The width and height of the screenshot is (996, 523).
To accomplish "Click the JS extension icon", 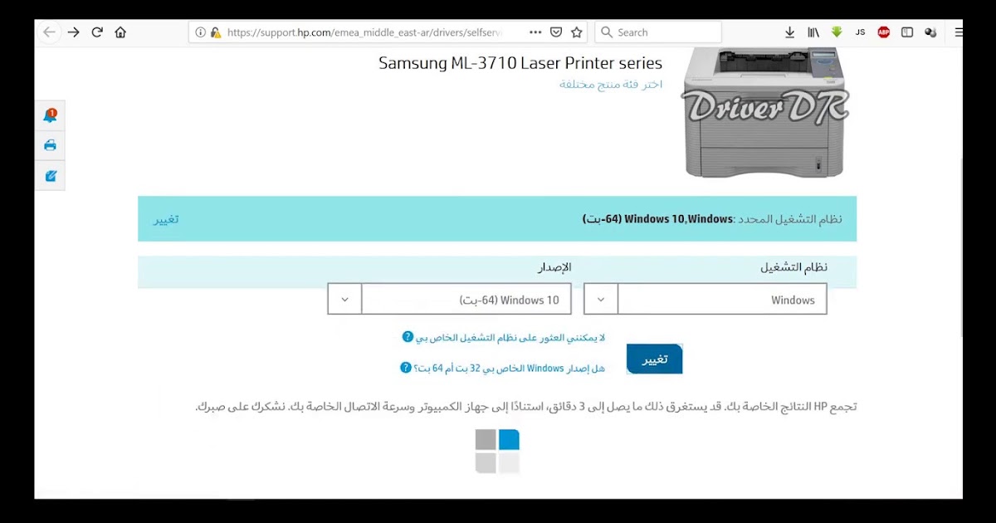I will coord(860,32).
